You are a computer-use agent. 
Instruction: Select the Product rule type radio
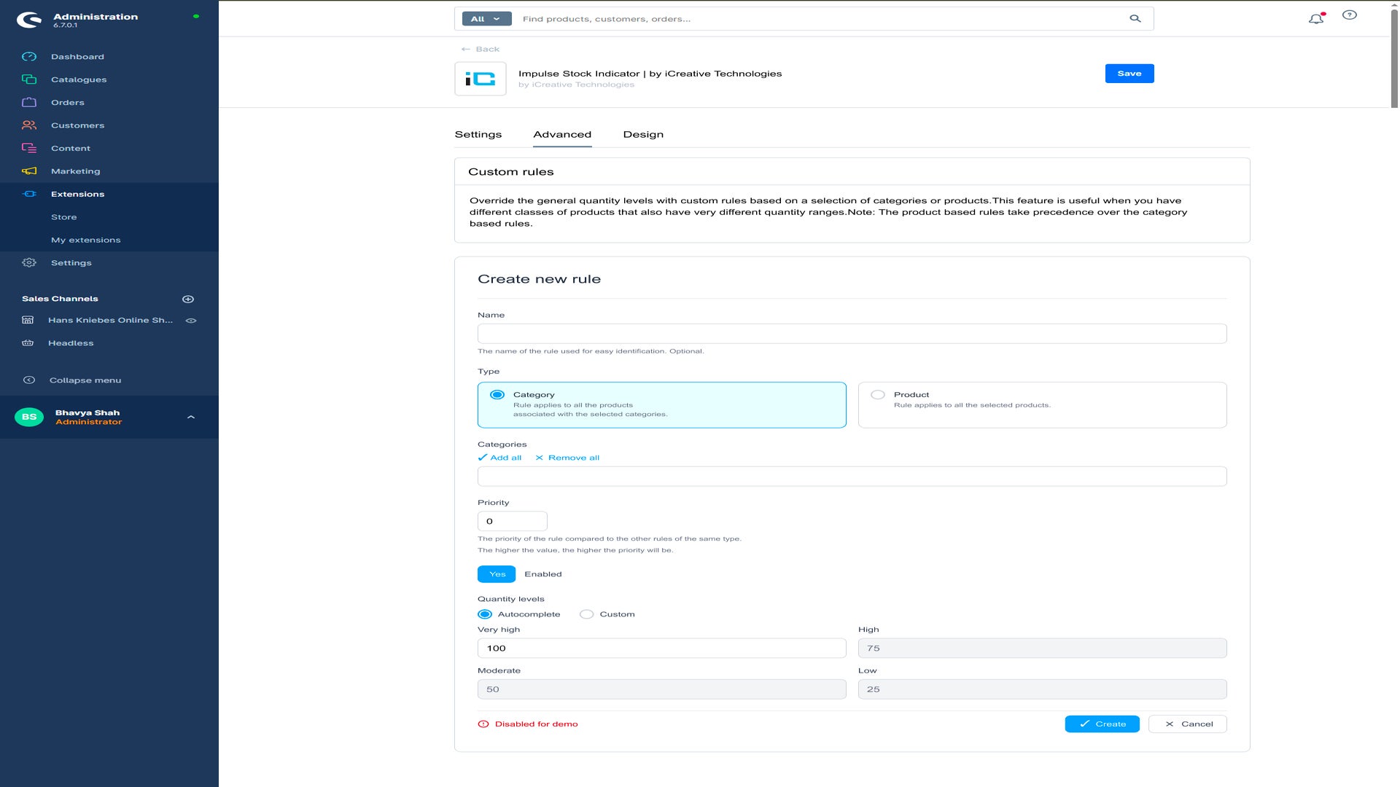pos(878,395)
